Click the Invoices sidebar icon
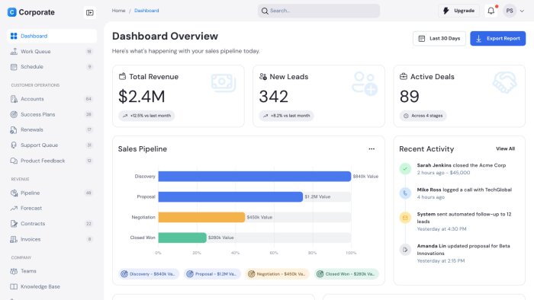 coord(14,239)
